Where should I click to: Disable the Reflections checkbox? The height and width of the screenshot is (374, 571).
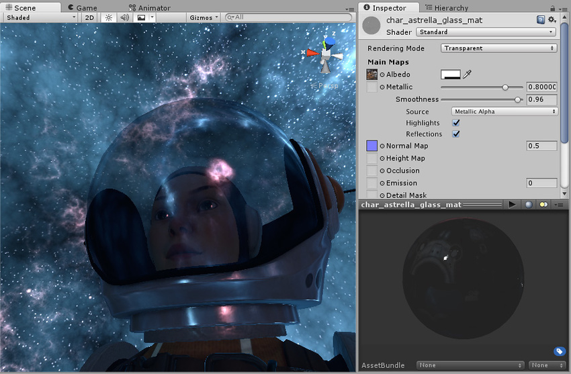click(456, 134)
